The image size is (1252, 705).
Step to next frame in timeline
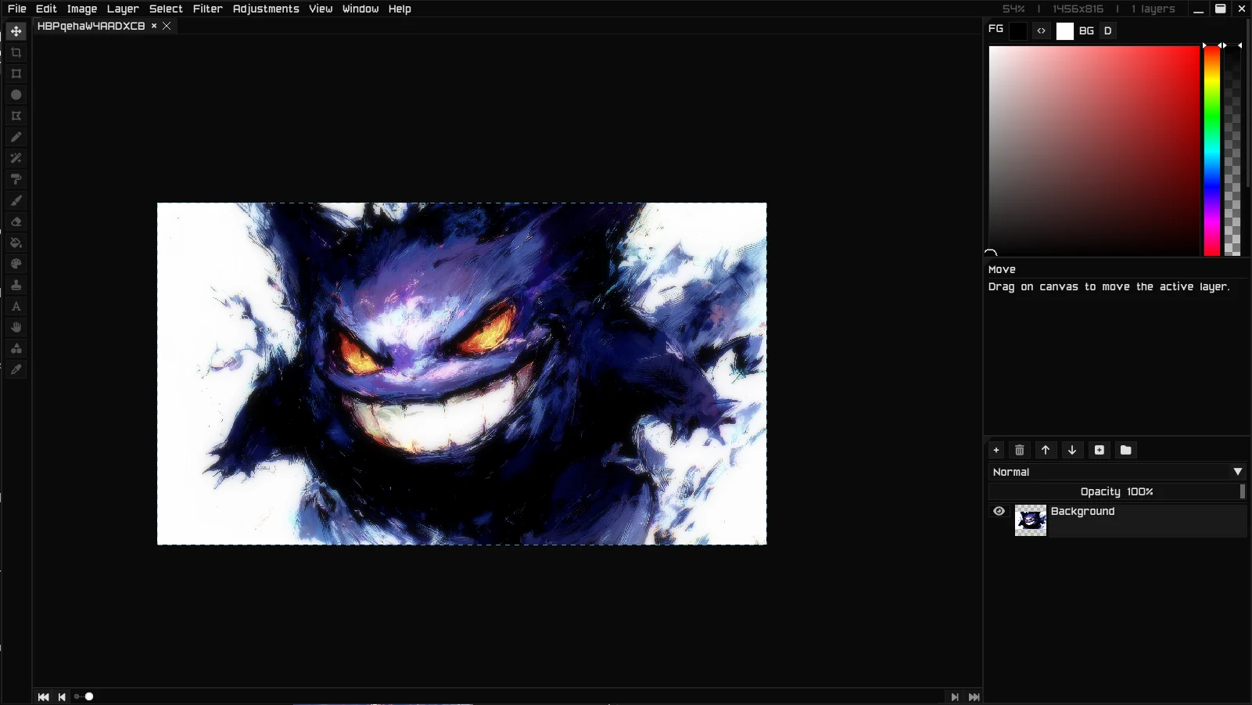point(955,697)
